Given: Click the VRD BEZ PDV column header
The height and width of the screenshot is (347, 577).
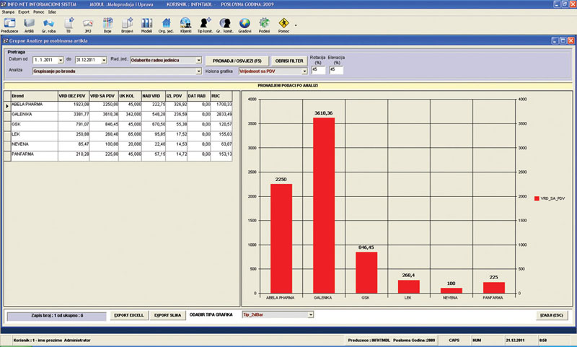Looking at the screenshot, I should coord(74,96).
